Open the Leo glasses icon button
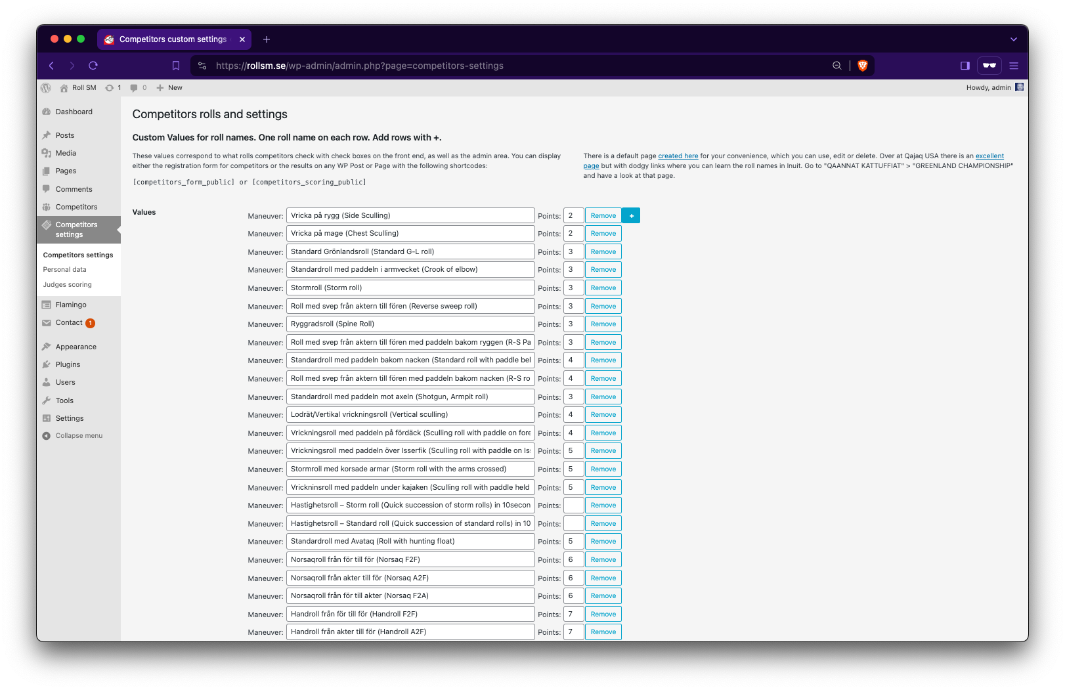The image size is (1065, 690). (989, 66)
